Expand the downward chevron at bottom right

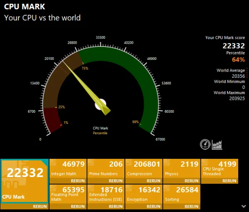click(243, 206)
